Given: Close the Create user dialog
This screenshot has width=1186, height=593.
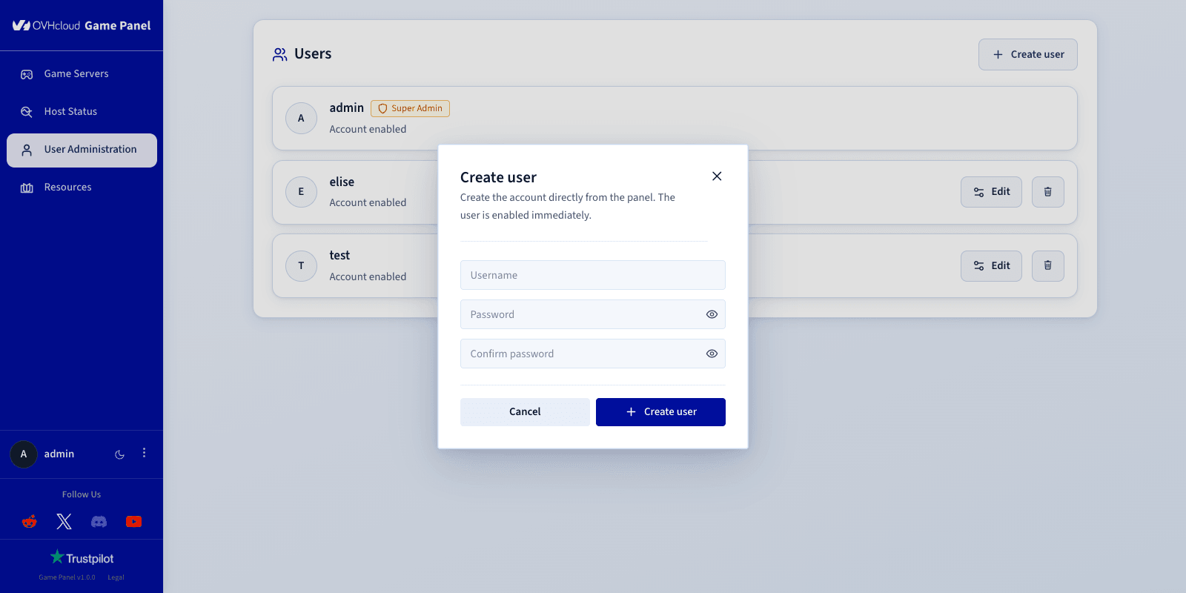Looking at the screenshot, I should [x=717, y=176].
